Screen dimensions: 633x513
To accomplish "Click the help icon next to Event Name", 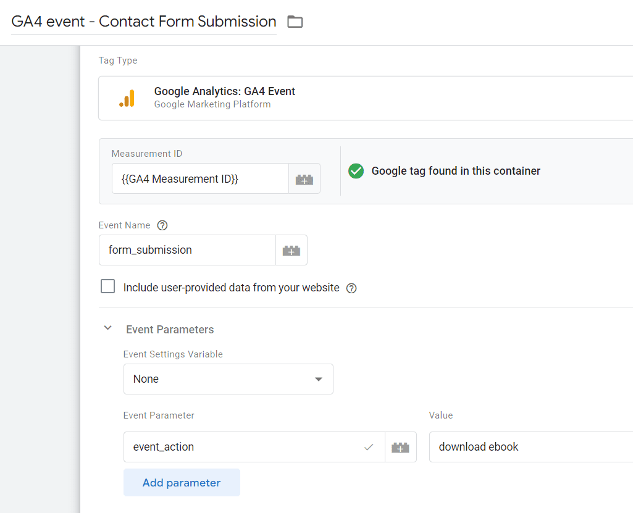I will click(x=162, y=225).
